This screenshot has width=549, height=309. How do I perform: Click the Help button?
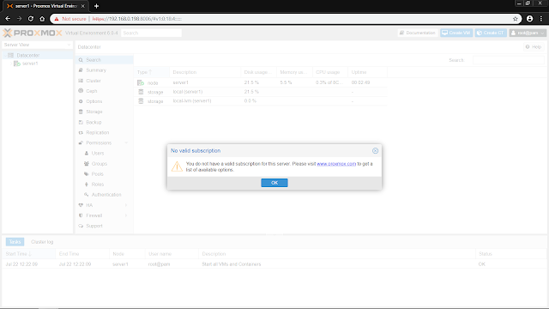[x=534, y=47]
